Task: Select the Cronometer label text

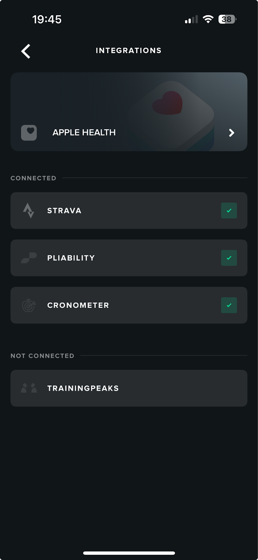Action: [x=78, y=305]
